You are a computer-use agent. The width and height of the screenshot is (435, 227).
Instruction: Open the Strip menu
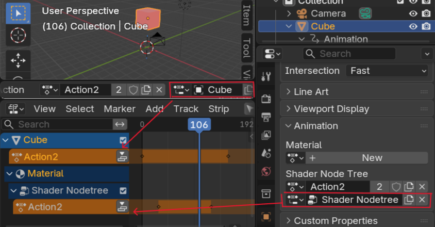pos(219,109)
